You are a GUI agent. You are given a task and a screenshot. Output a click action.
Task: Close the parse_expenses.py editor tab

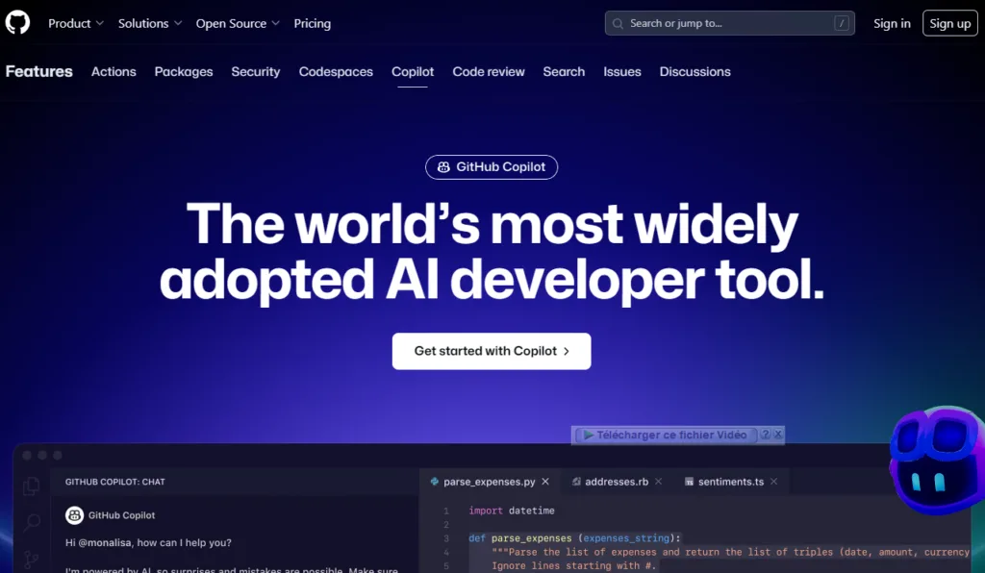pos(545,482)
